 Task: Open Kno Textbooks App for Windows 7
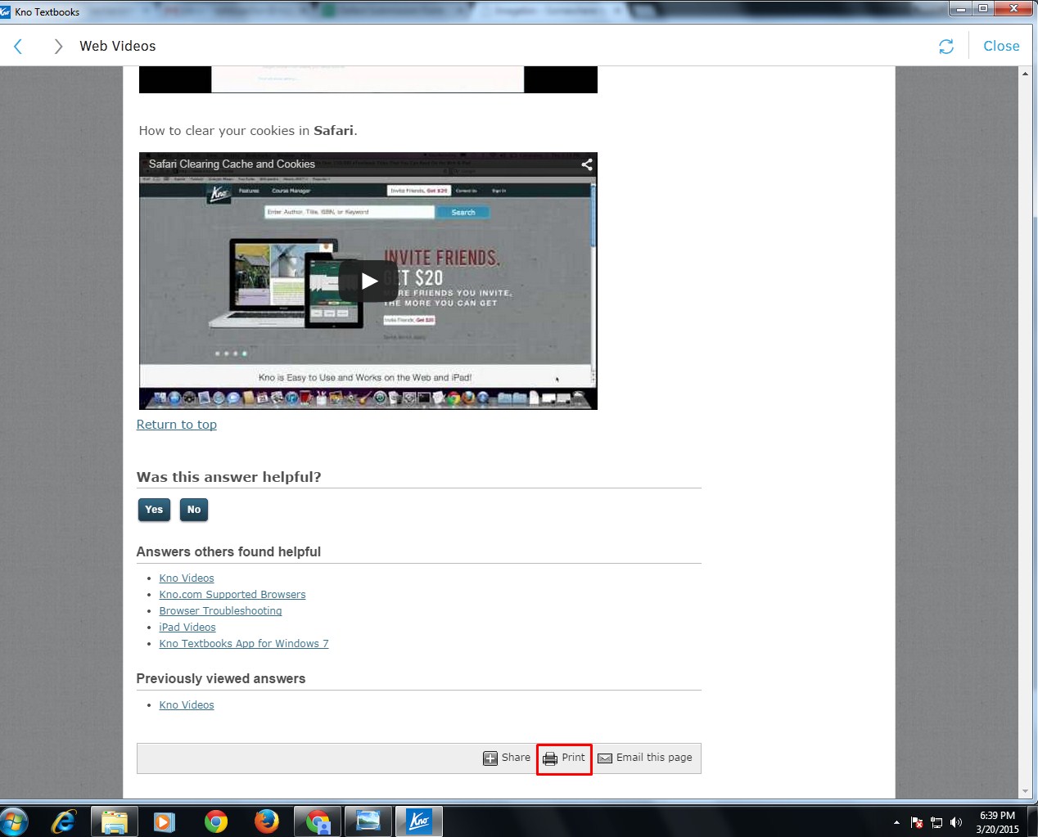coord(244,644)
